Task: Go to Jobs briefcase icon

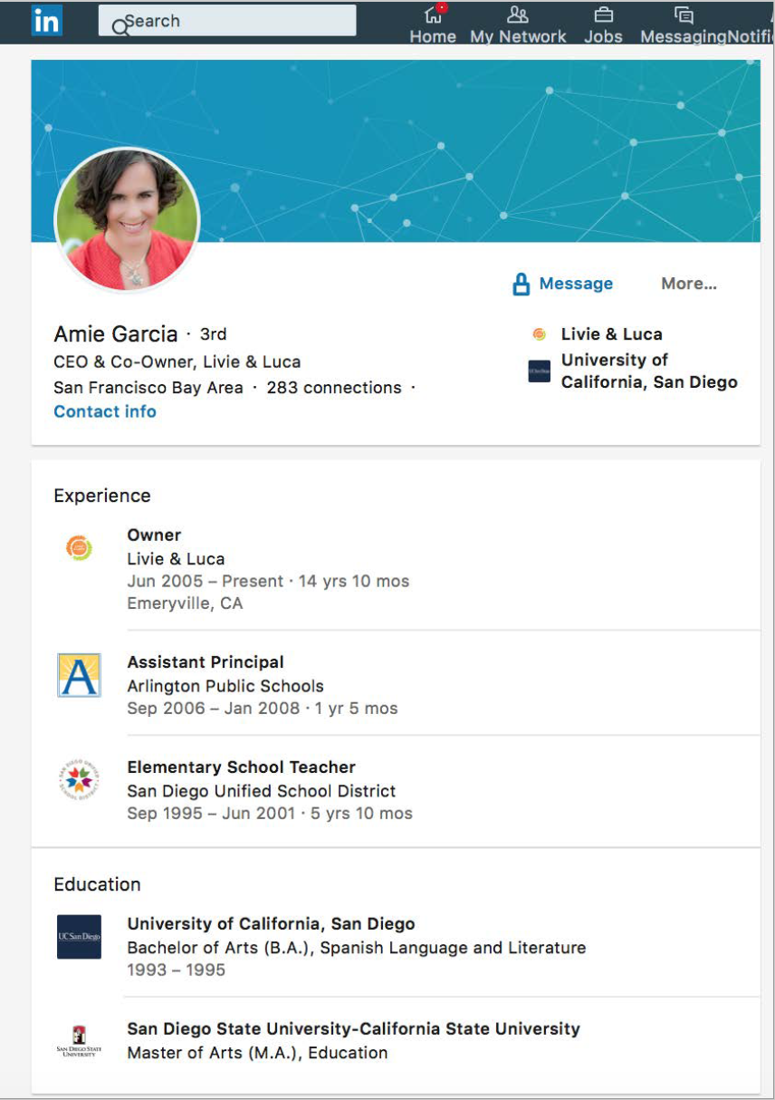Action: pyautogui.click(x=603, y=15)
